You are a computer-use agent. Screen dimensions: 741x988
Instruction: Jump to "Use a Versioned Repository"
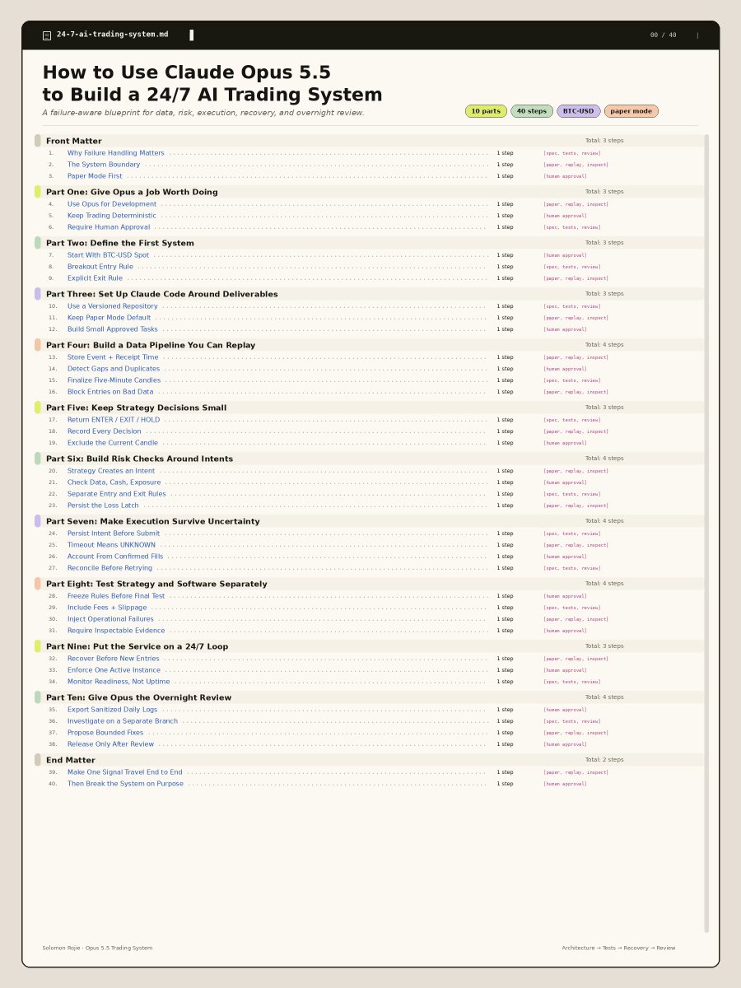pyautogui.click(x=113, y=306)
